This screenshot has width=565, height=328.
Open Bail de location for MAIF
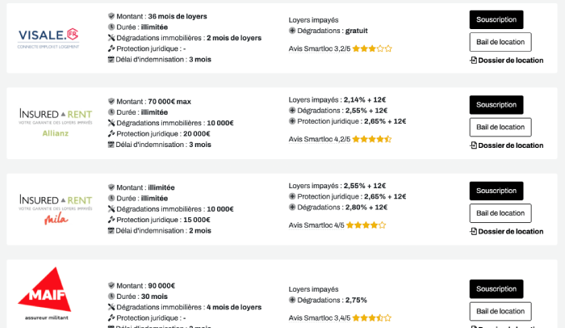coord(500,311)
